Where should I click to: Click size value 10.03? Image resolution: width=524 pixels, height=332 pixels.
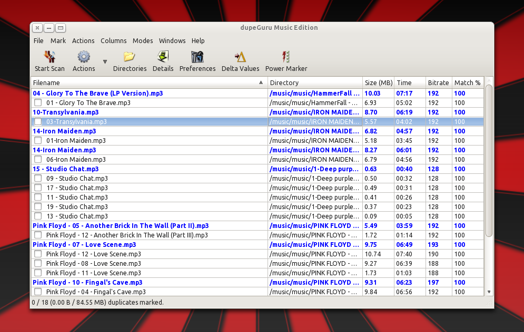pos(372,94)
